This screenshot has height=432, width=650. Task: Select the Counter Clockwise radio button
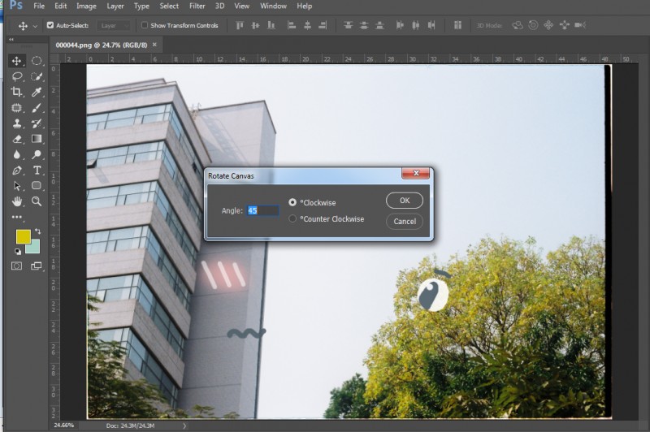coord(292,218)
